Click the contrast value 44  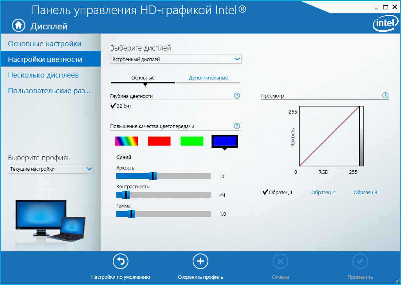click(222, 195)
